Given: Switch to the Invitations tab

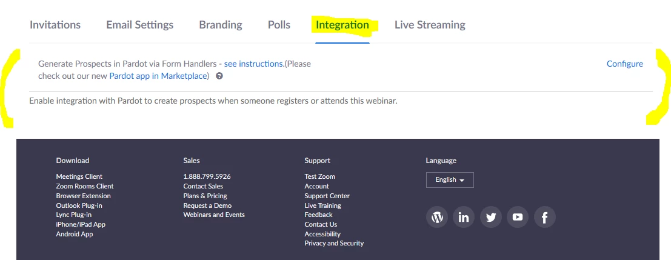Looking at the screenshot, I should coord(55,25).
